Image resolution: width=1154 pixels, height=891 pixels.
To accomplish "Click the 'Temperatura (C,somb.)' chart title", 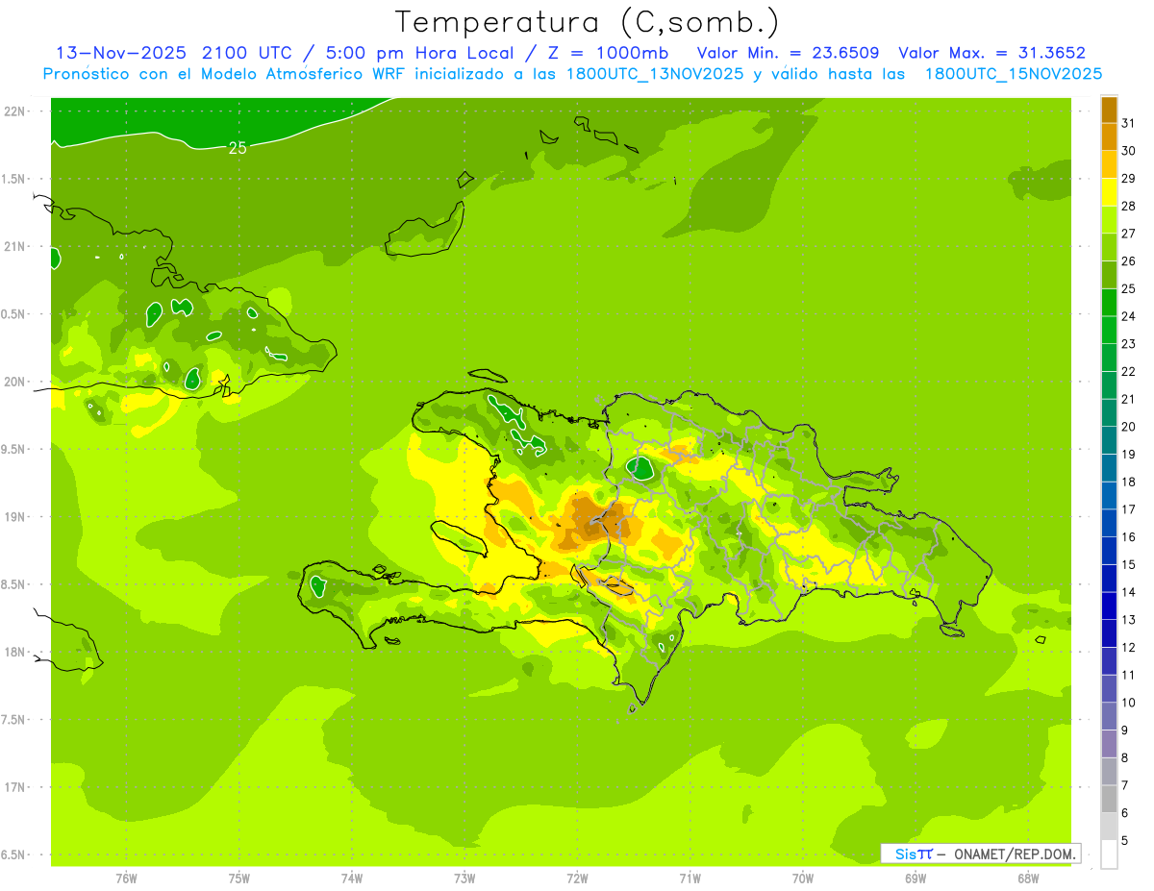I will pyautogui.click(x=587, y=23).
